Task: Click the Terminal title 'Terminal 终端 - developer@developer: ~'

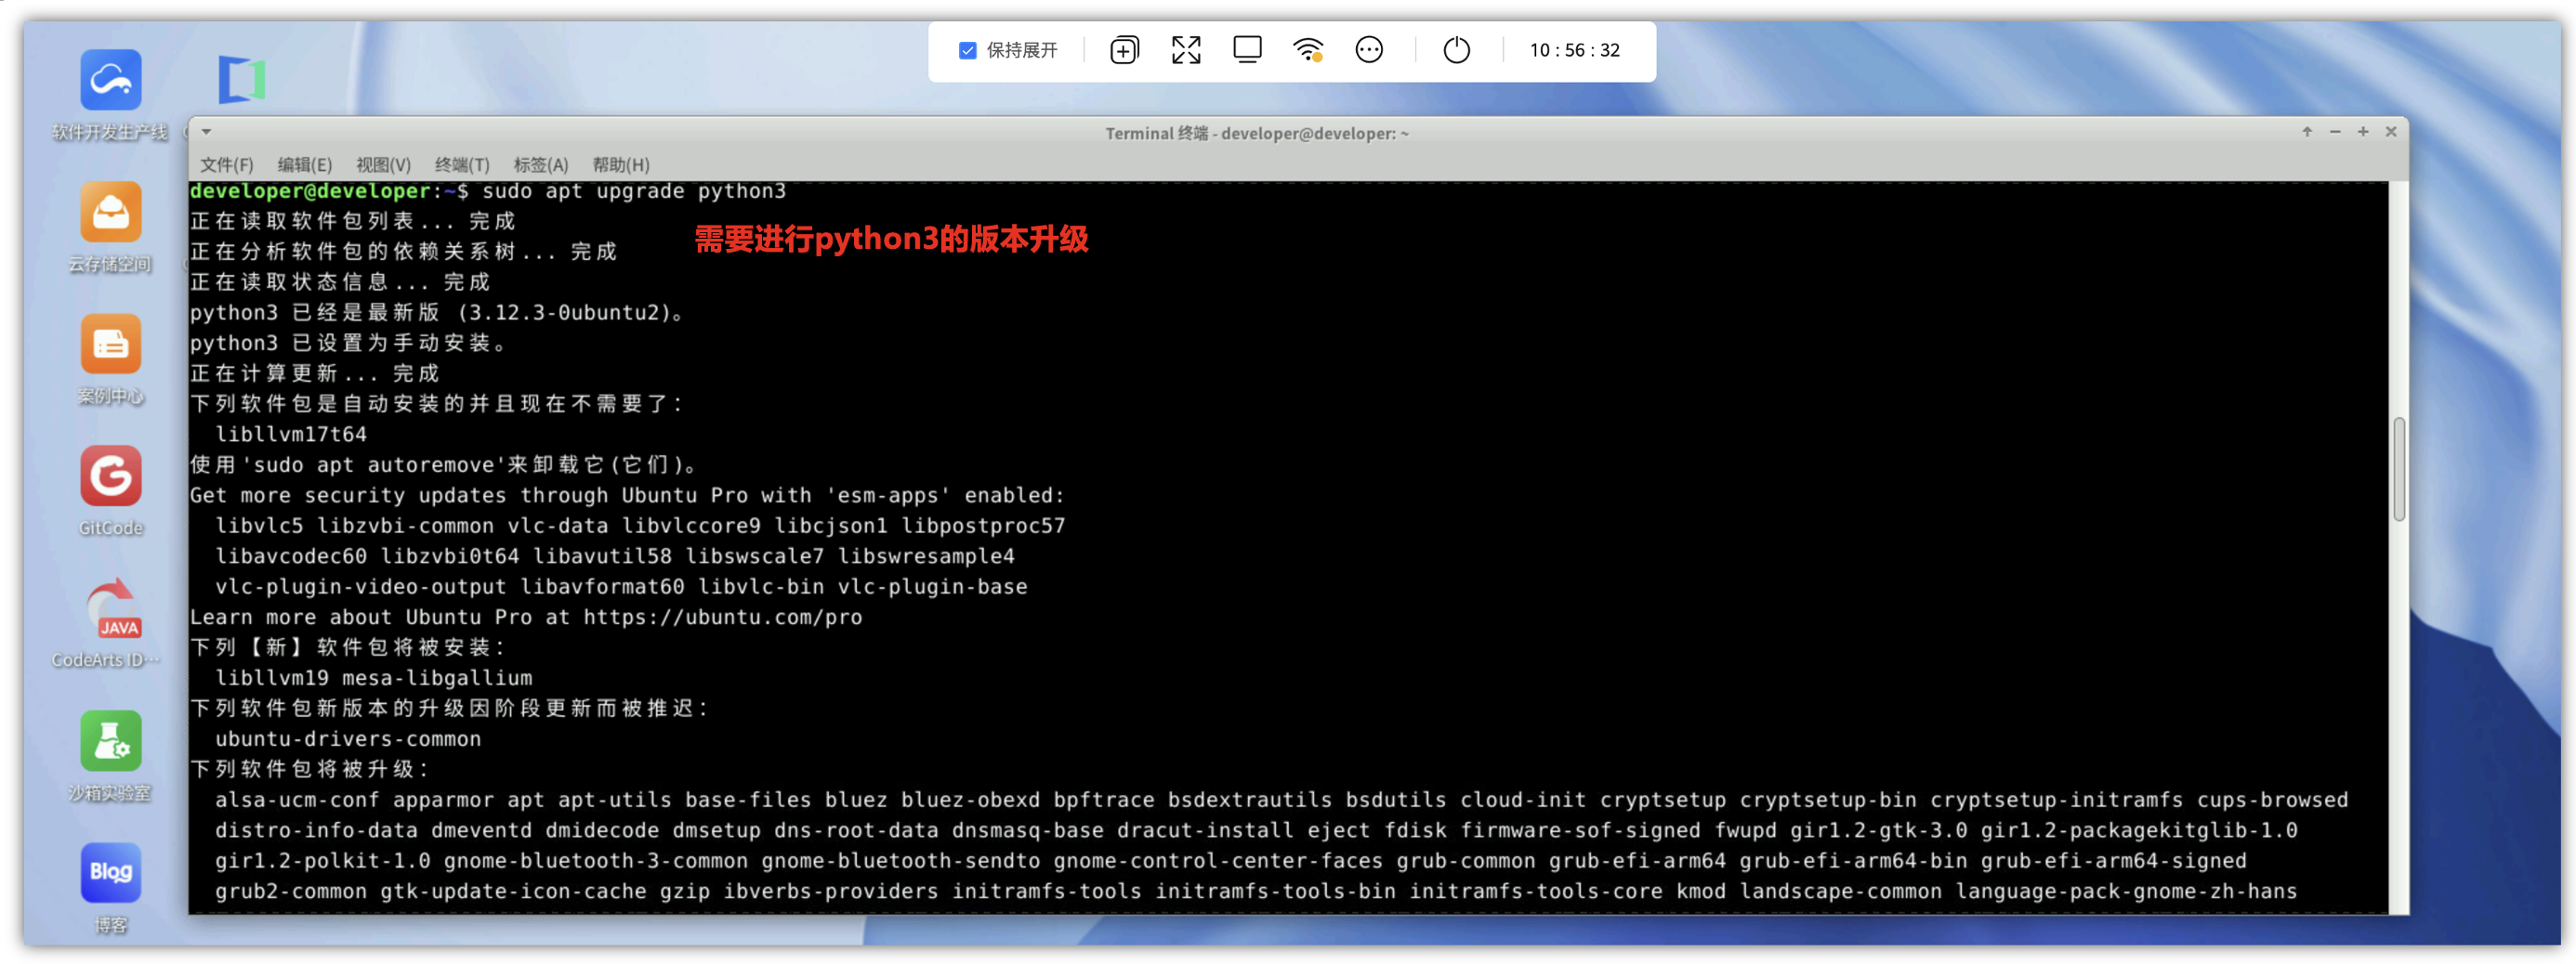Action: (x=1256, y=133)
